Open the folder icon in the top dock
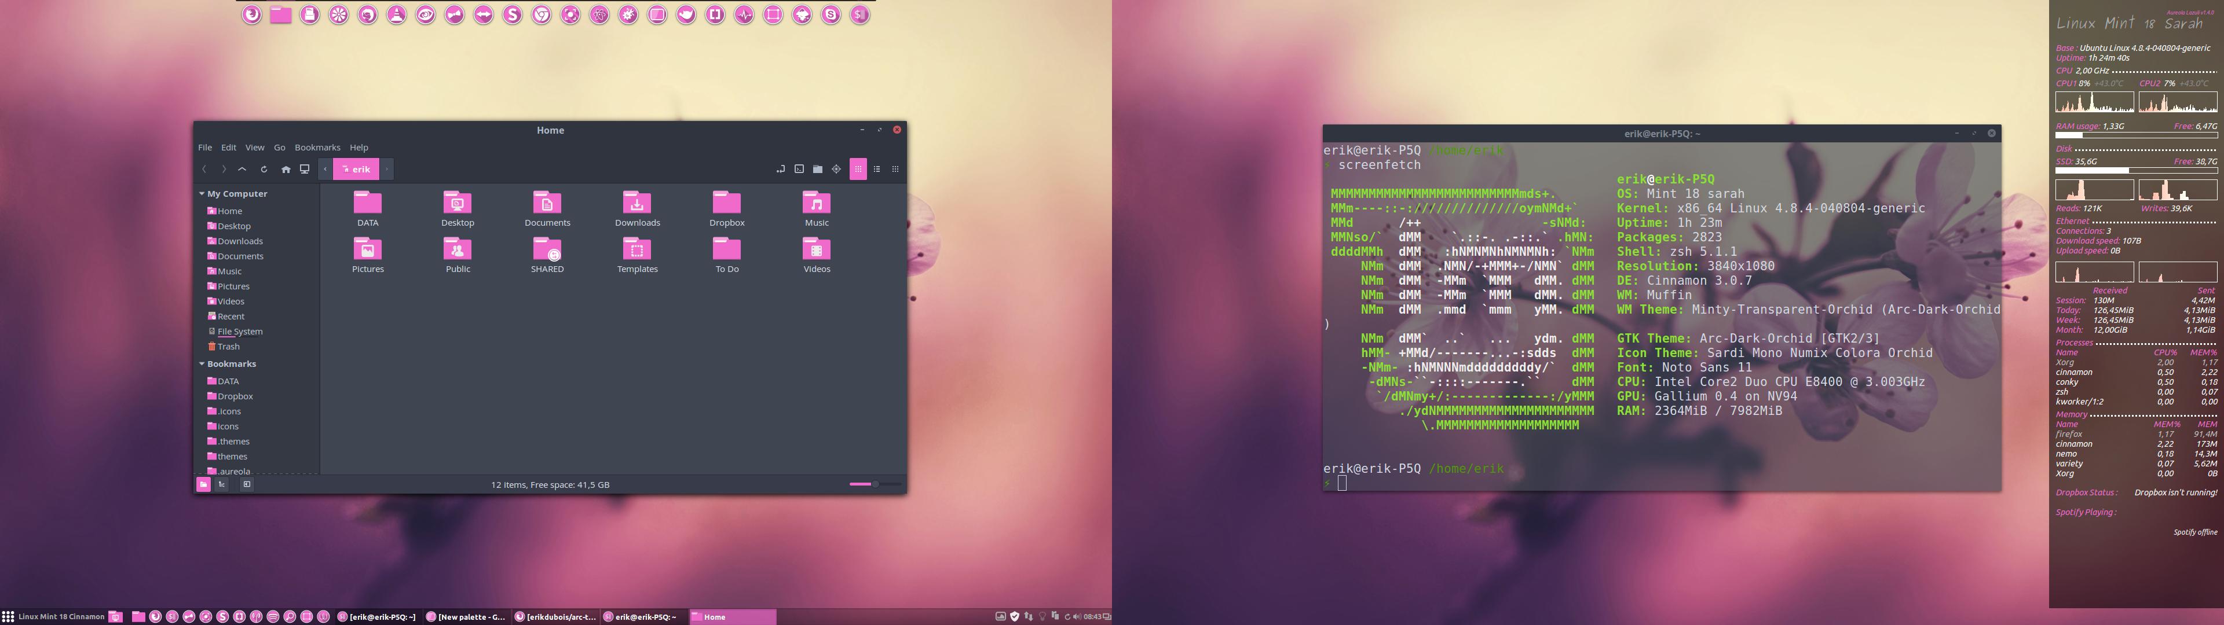 click(x=280, y=14)
